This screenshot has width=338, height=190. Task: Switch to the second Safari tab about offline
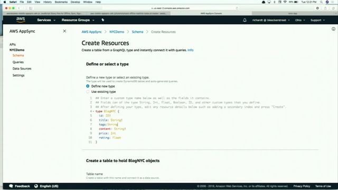(x=128, y=13)
